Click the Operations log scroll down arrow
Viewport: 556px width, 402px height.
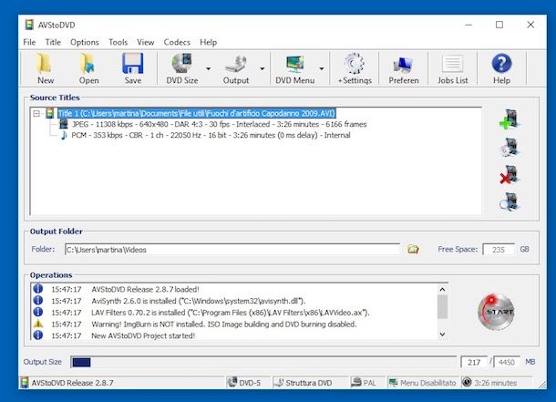(442, 334)
